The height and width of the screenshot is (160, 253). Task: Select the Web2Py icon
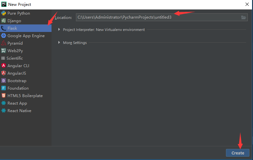click(x=4, y=51)
